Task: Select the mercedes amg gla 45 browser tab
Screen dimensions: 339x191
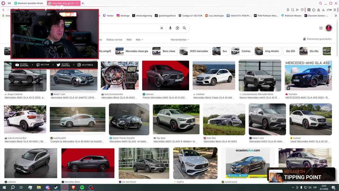Action: (x=64, y=3)
